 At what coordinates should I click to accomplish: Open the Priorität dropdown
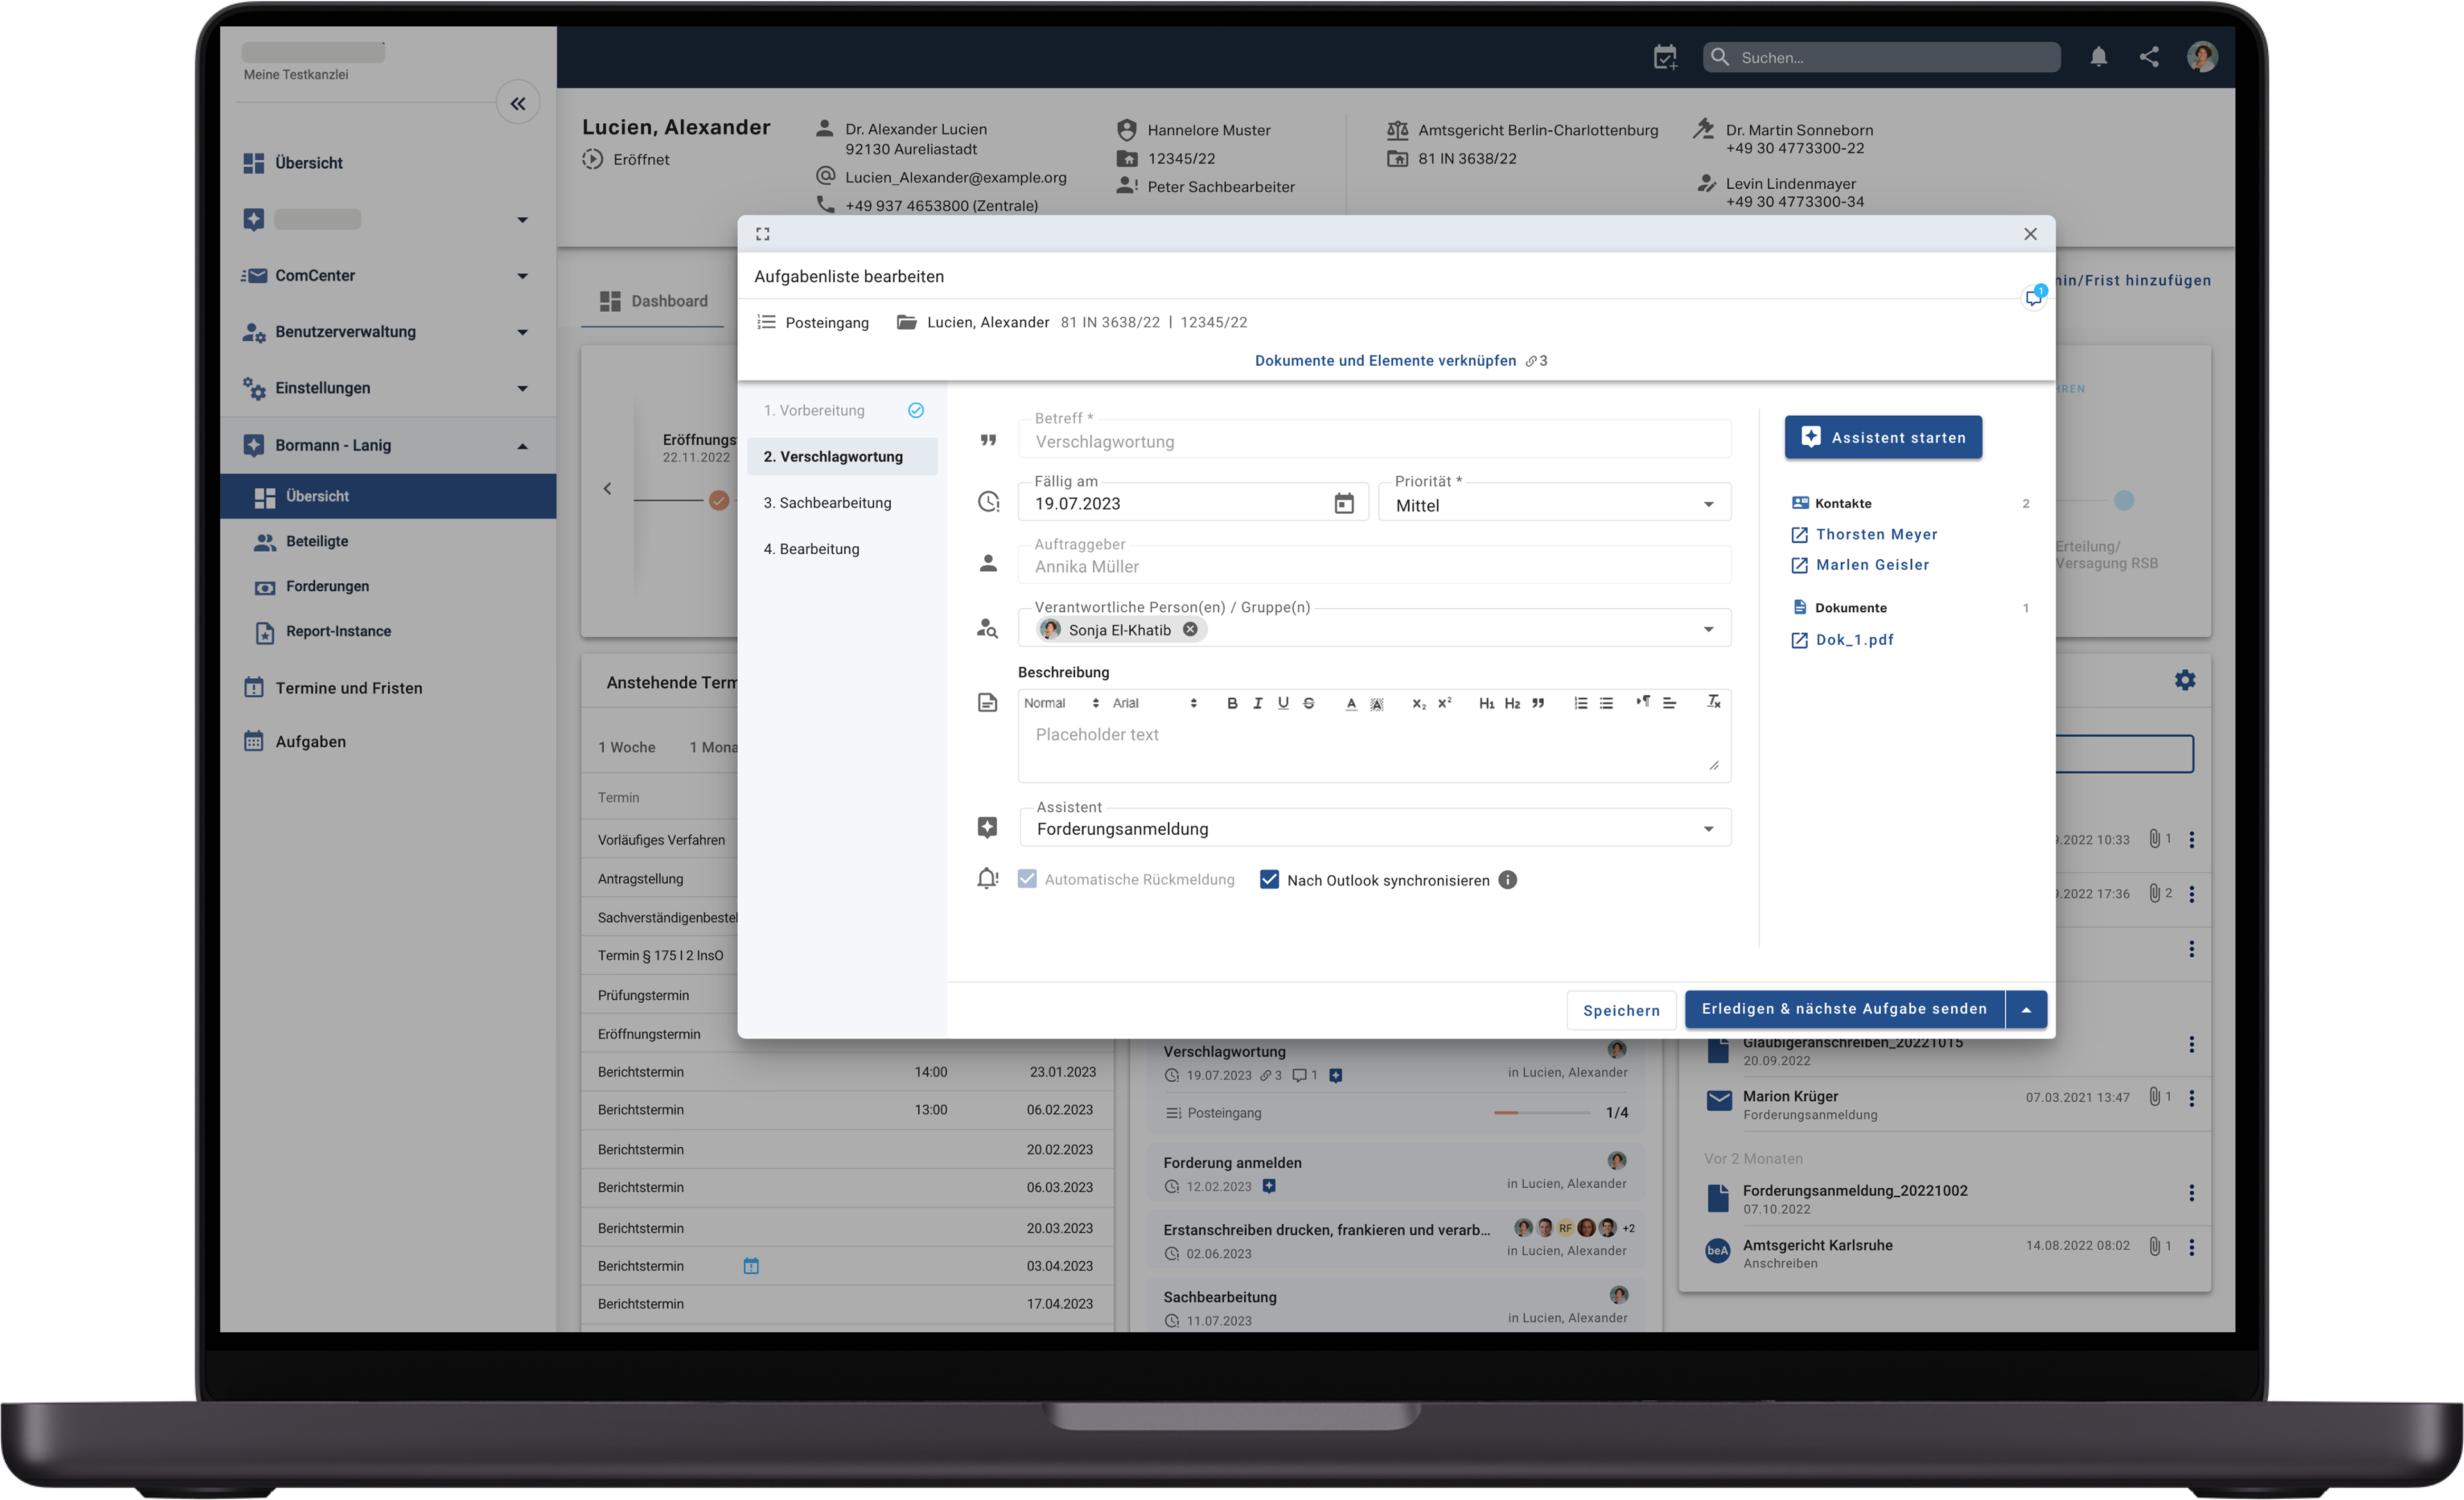[x=1708, y=504]
